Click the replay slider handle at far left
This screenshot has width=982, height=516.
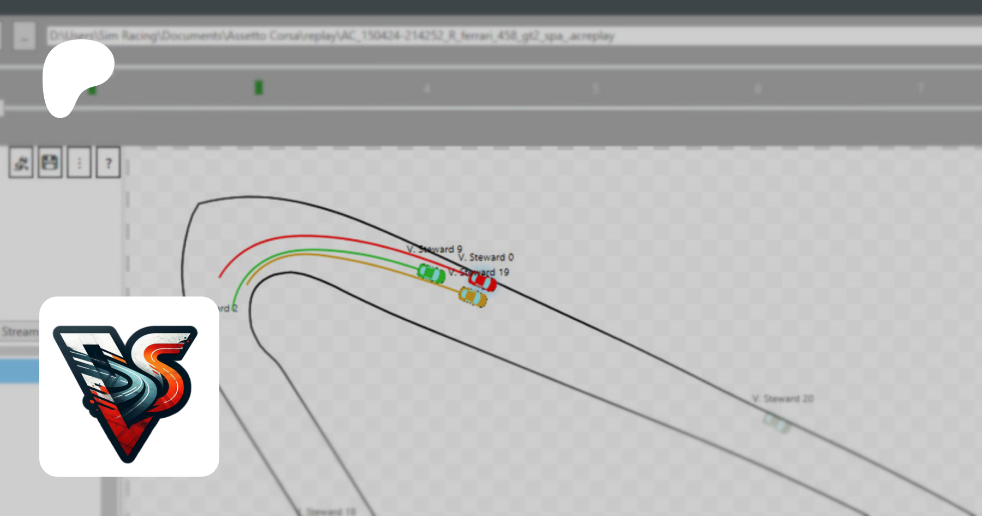point(2,108)
